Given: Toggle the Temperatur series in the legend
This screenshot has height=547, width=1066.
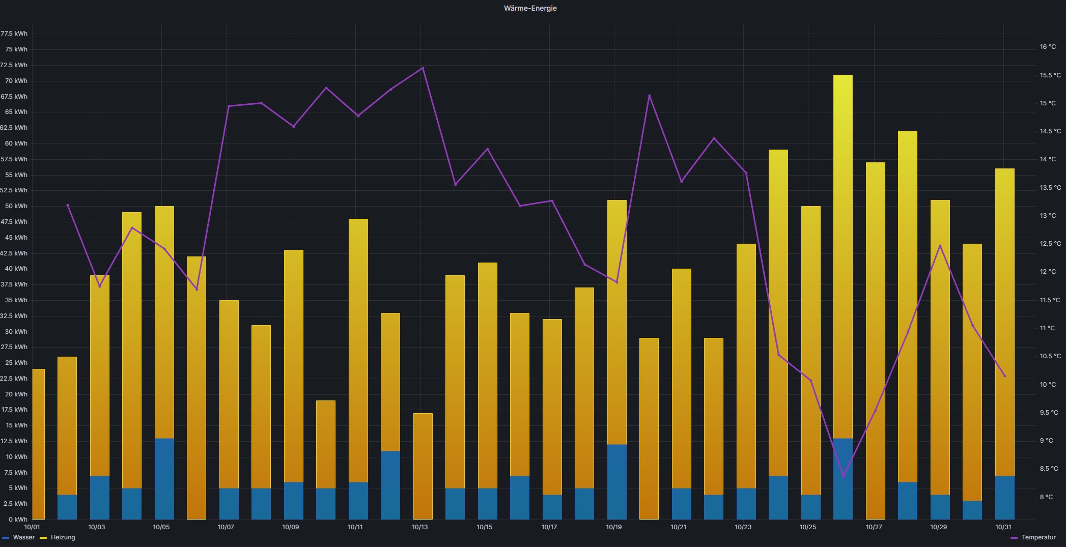Looking at the screenshot, I should 1039,537.
